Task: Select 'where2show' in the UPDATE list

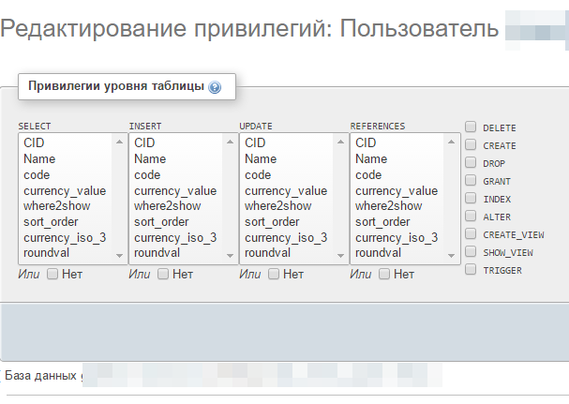Action: 277,206
